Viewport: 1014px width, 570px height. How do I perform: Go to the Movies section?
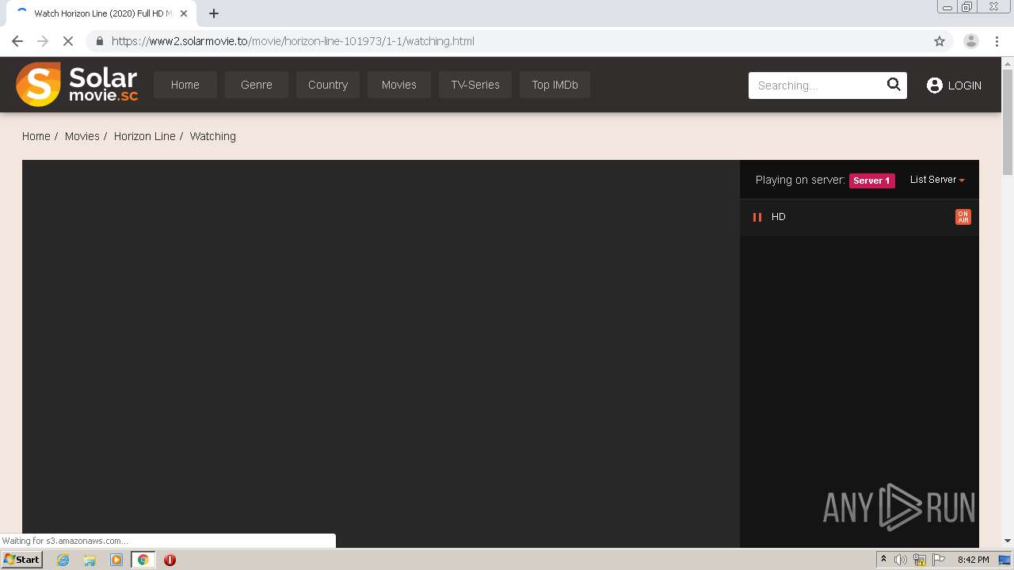pyautogui.click(x=399, y=85)
